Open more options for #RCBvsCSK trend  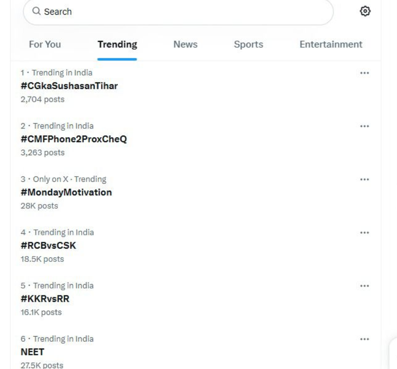tap(365, 233)
